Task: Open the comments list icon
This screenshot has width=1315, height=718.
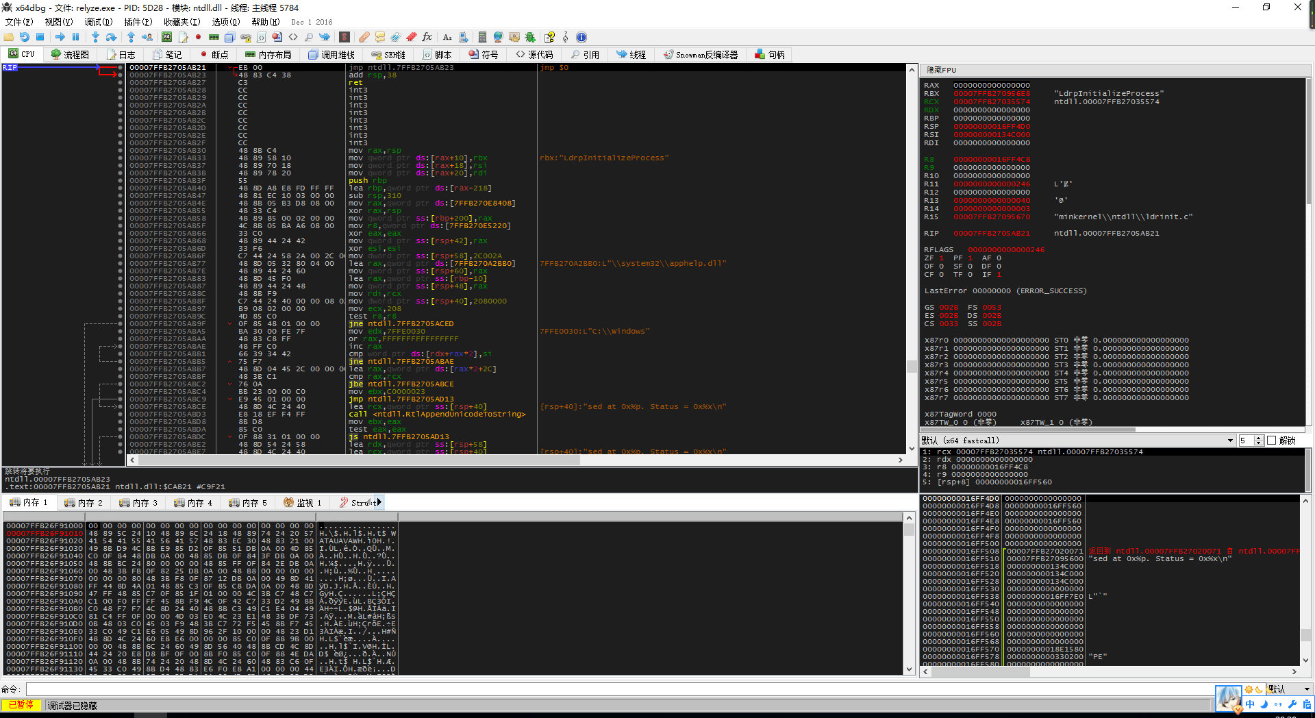Action: (380, 37)
